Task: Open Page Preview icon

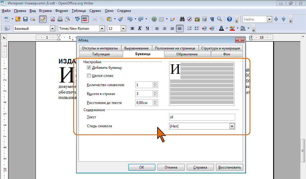Action: click(68, 19)
